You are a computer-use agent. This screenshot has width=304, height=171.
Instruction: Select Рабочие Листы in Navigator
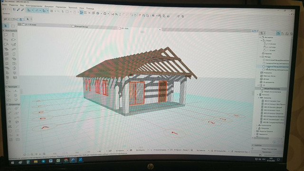click(x=269, y=76)
